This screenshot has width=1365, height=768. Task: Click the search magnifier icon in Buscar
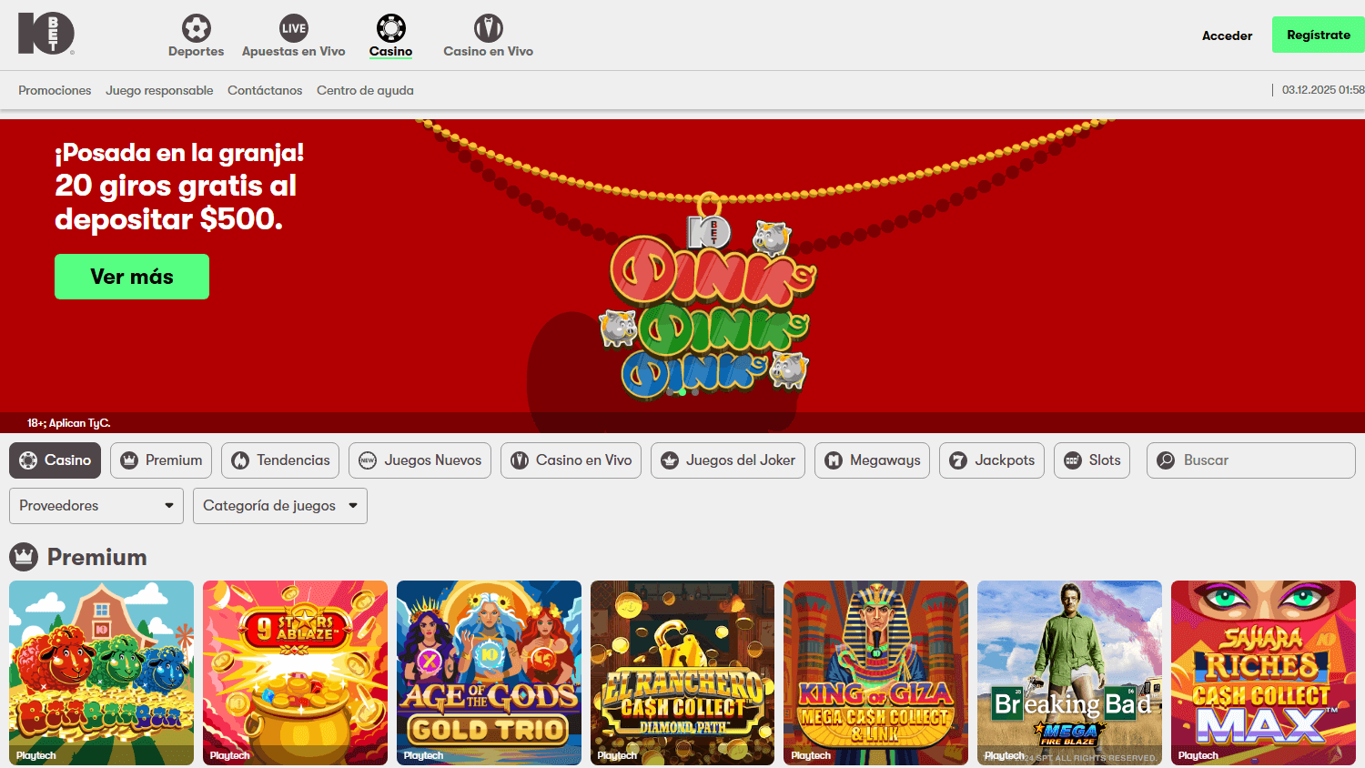pyautogui.click(x=1165, y=460)
